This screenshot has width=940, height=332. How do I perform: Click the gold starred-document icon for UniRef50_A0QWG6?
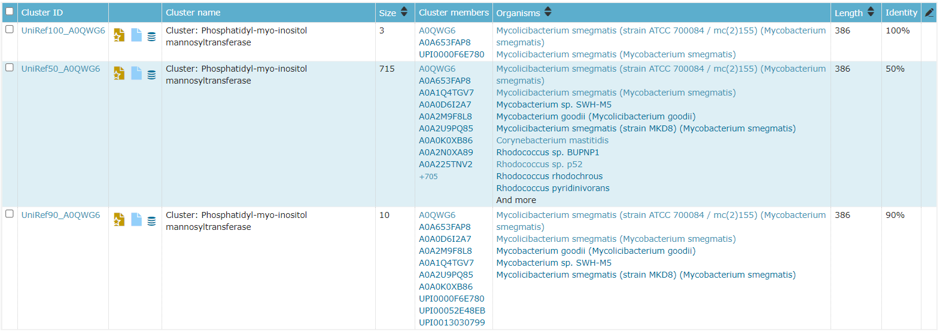(119, 73)
